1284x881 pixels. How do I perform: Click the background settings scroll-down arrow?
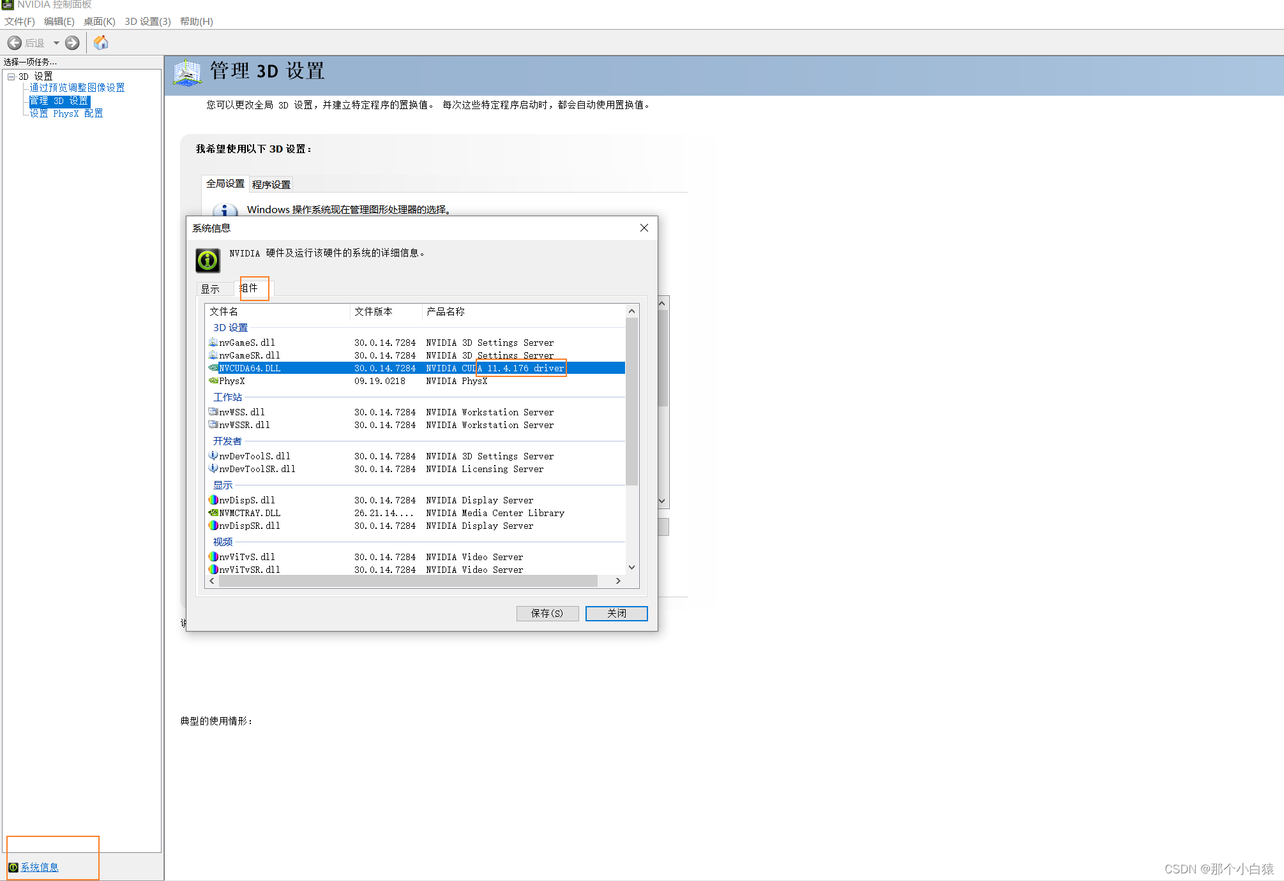(x=662, y=501)
